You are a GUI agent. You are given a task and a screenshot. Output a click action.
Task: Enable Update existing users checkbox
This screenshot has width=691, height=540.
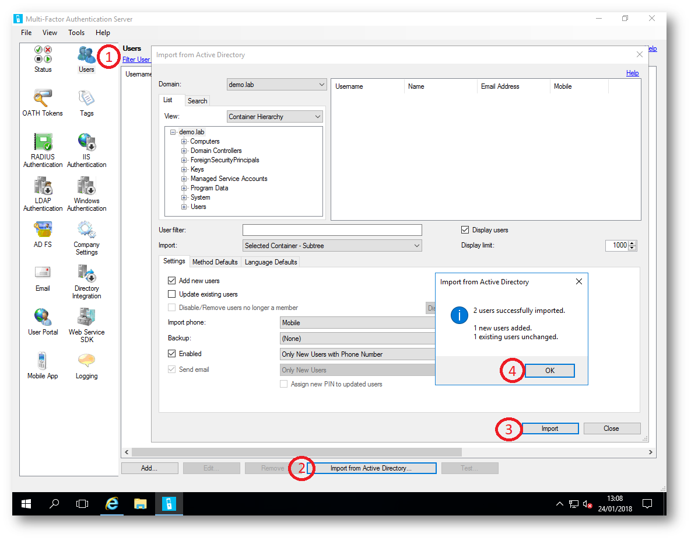[x=172, y=294]
